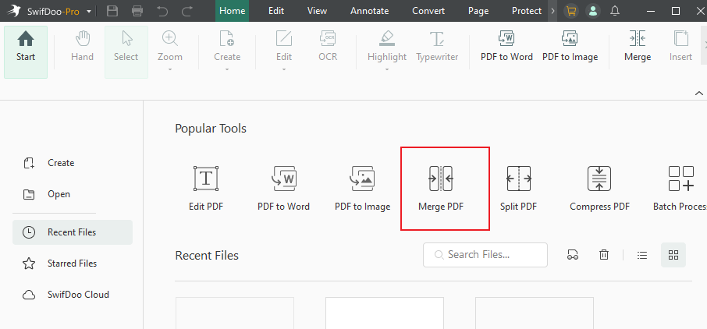Expand the Create dropdown arrow
Screen dimensions: 707x329
227,69
